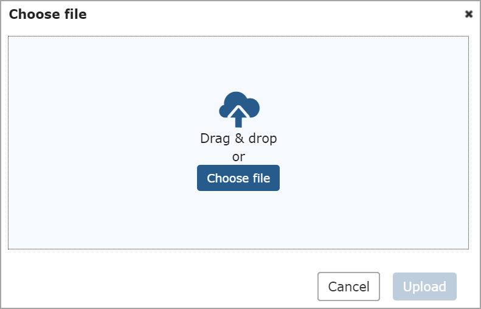Click the "or" label under Drag & drop
The height and width of the screenshot is (309, 481).
(x=238, y=157)
